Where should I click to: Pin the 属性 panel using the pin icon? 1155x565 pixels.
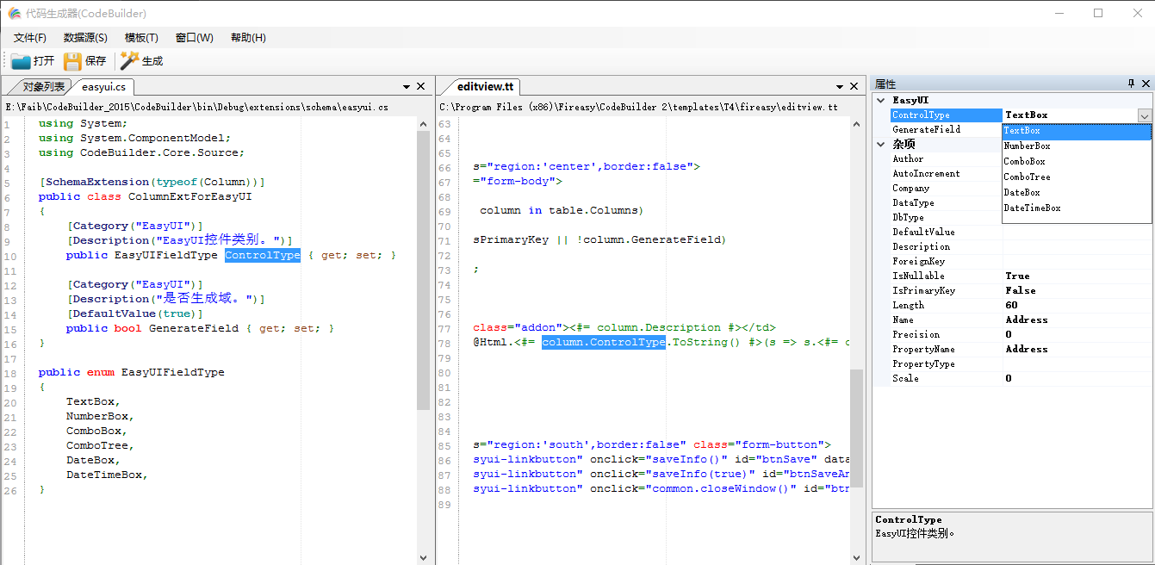(x=1131, y=84)
